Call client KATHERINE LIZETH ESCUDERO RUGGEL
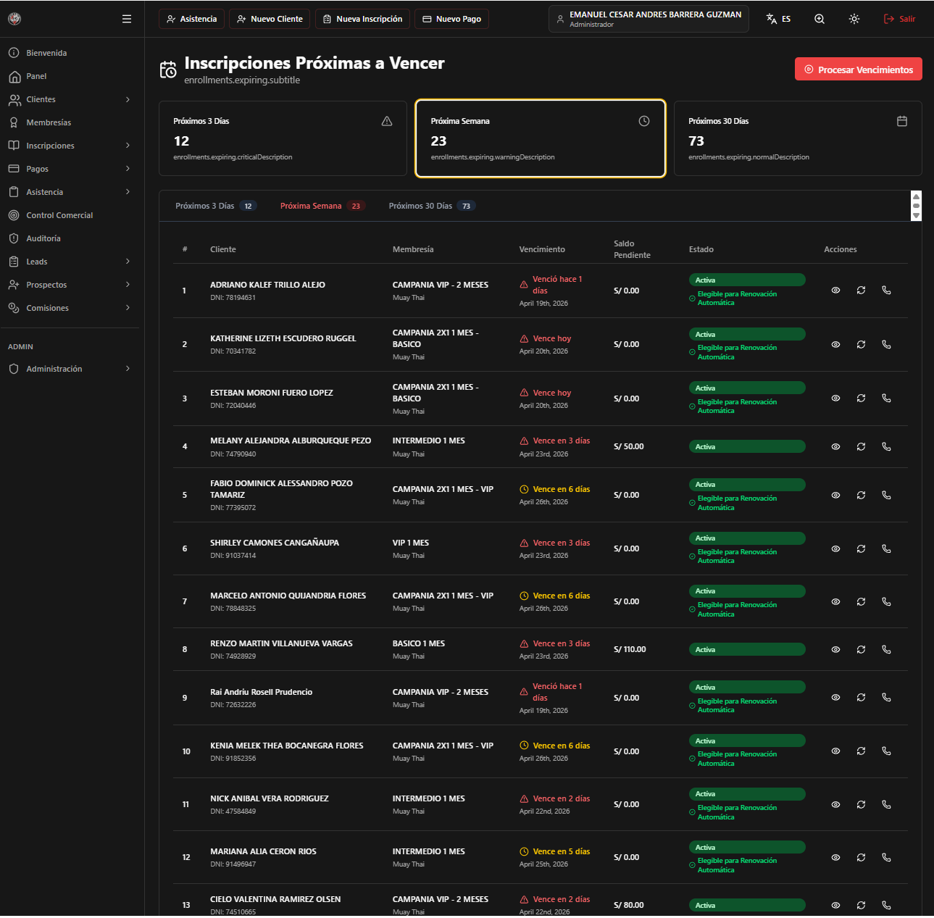Viewport: 934px width, 918px height. pos(886,344)
